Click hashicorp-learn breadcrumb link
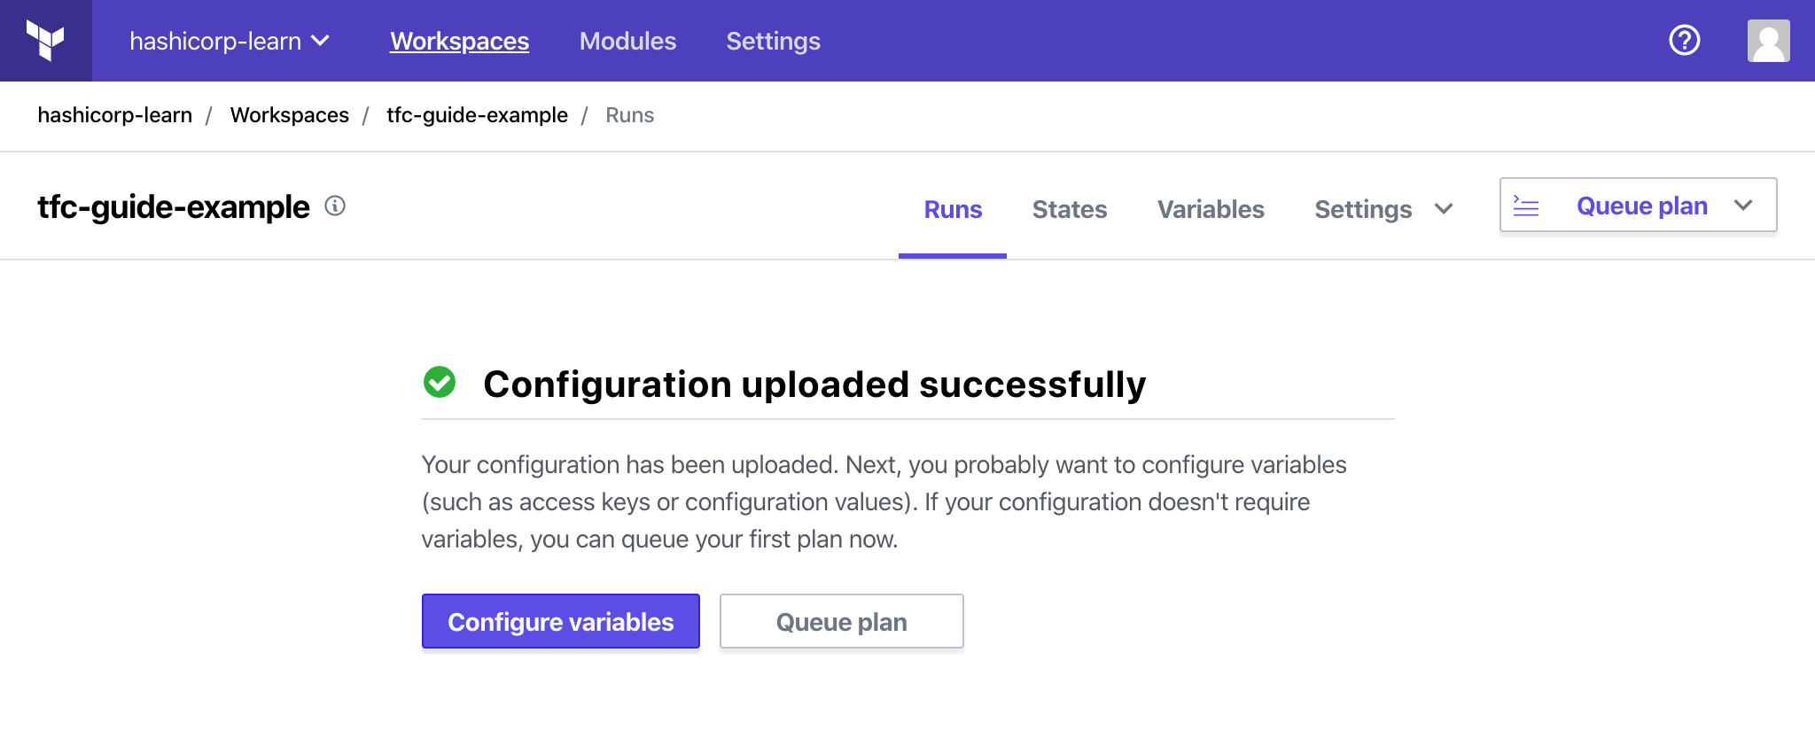1815x738 pixels. (x=114, y=115)
